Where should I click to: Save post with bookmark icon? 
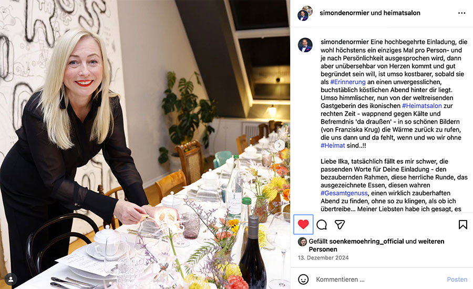point(462,225)
